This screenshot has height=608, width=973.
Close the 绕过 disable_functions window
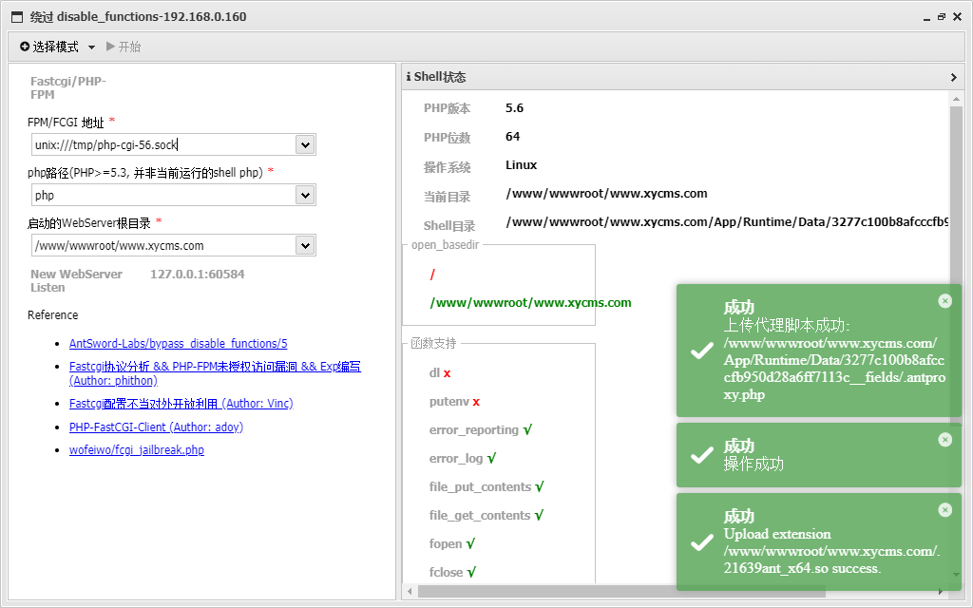[958, 17]
